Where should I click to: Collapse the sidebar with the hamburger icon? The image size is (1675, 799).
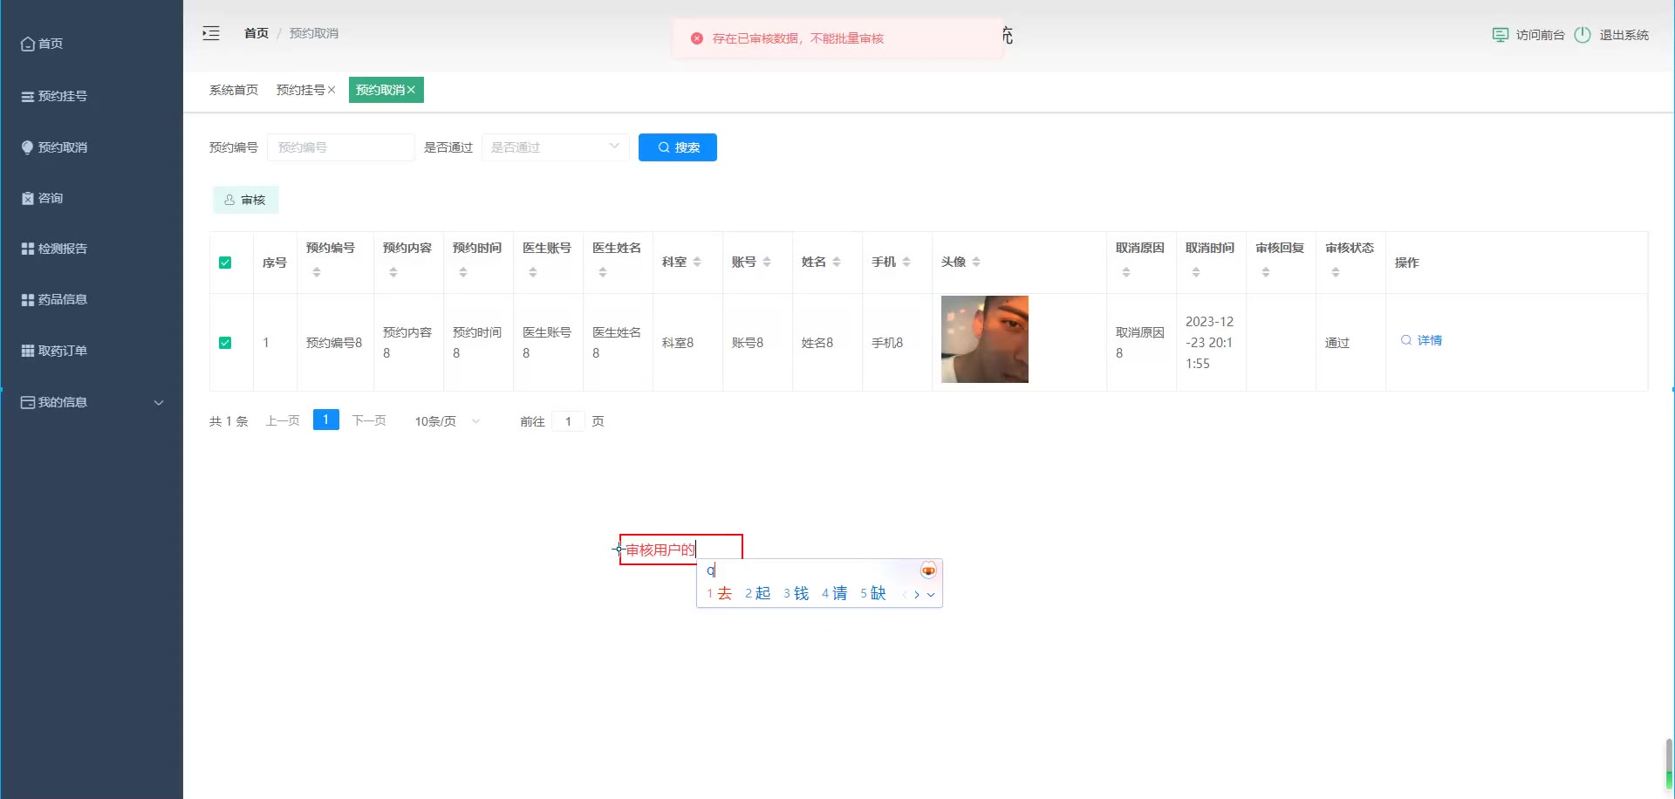[211, 33]
